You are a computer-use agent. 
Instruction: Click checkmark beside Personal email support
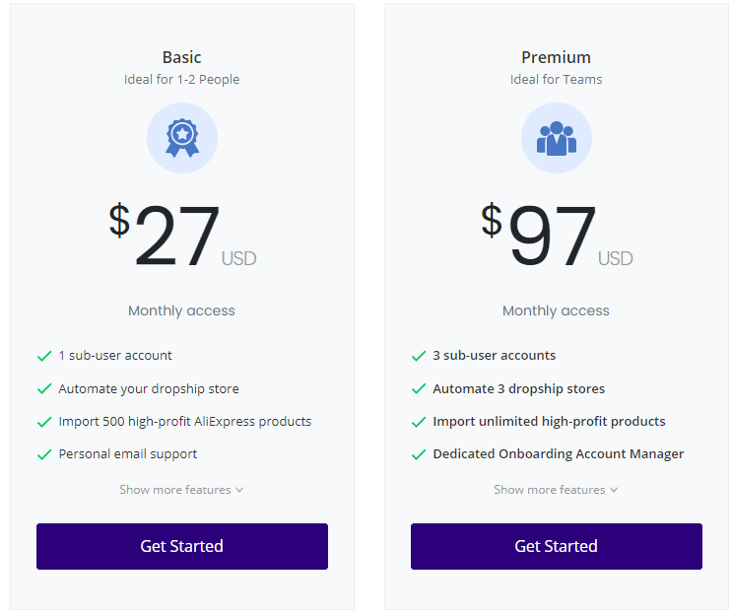[x=44, y=454]
